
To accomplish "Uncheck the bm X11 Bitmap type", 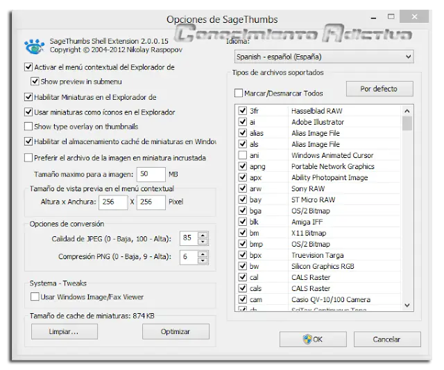I will point(242,233).
